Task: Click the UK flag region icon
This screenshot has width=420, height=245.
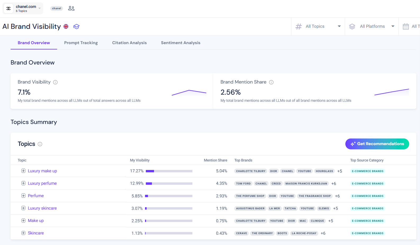Action: (66, 26)
